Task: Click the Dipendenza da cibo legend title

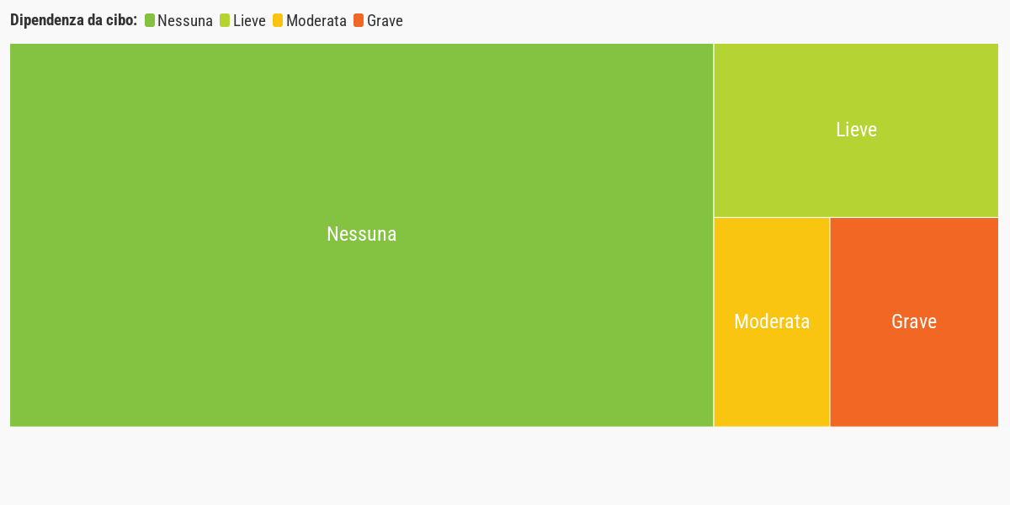Action: (x=73, y=20)
